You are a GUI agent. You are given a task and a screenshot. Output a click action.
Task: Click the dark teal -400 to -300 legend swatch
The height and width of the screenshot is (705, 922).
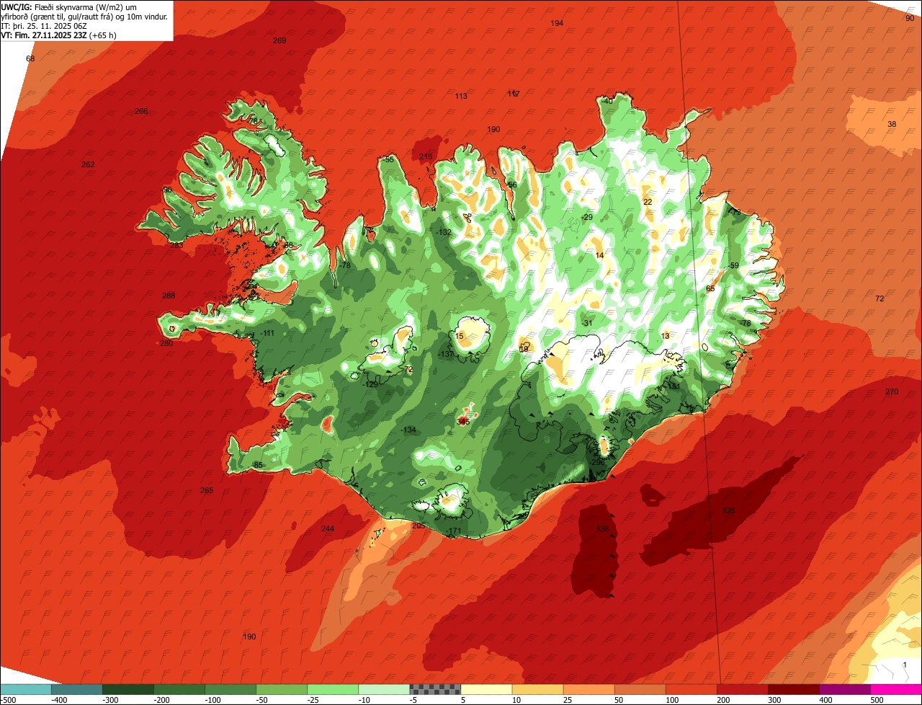77,689
